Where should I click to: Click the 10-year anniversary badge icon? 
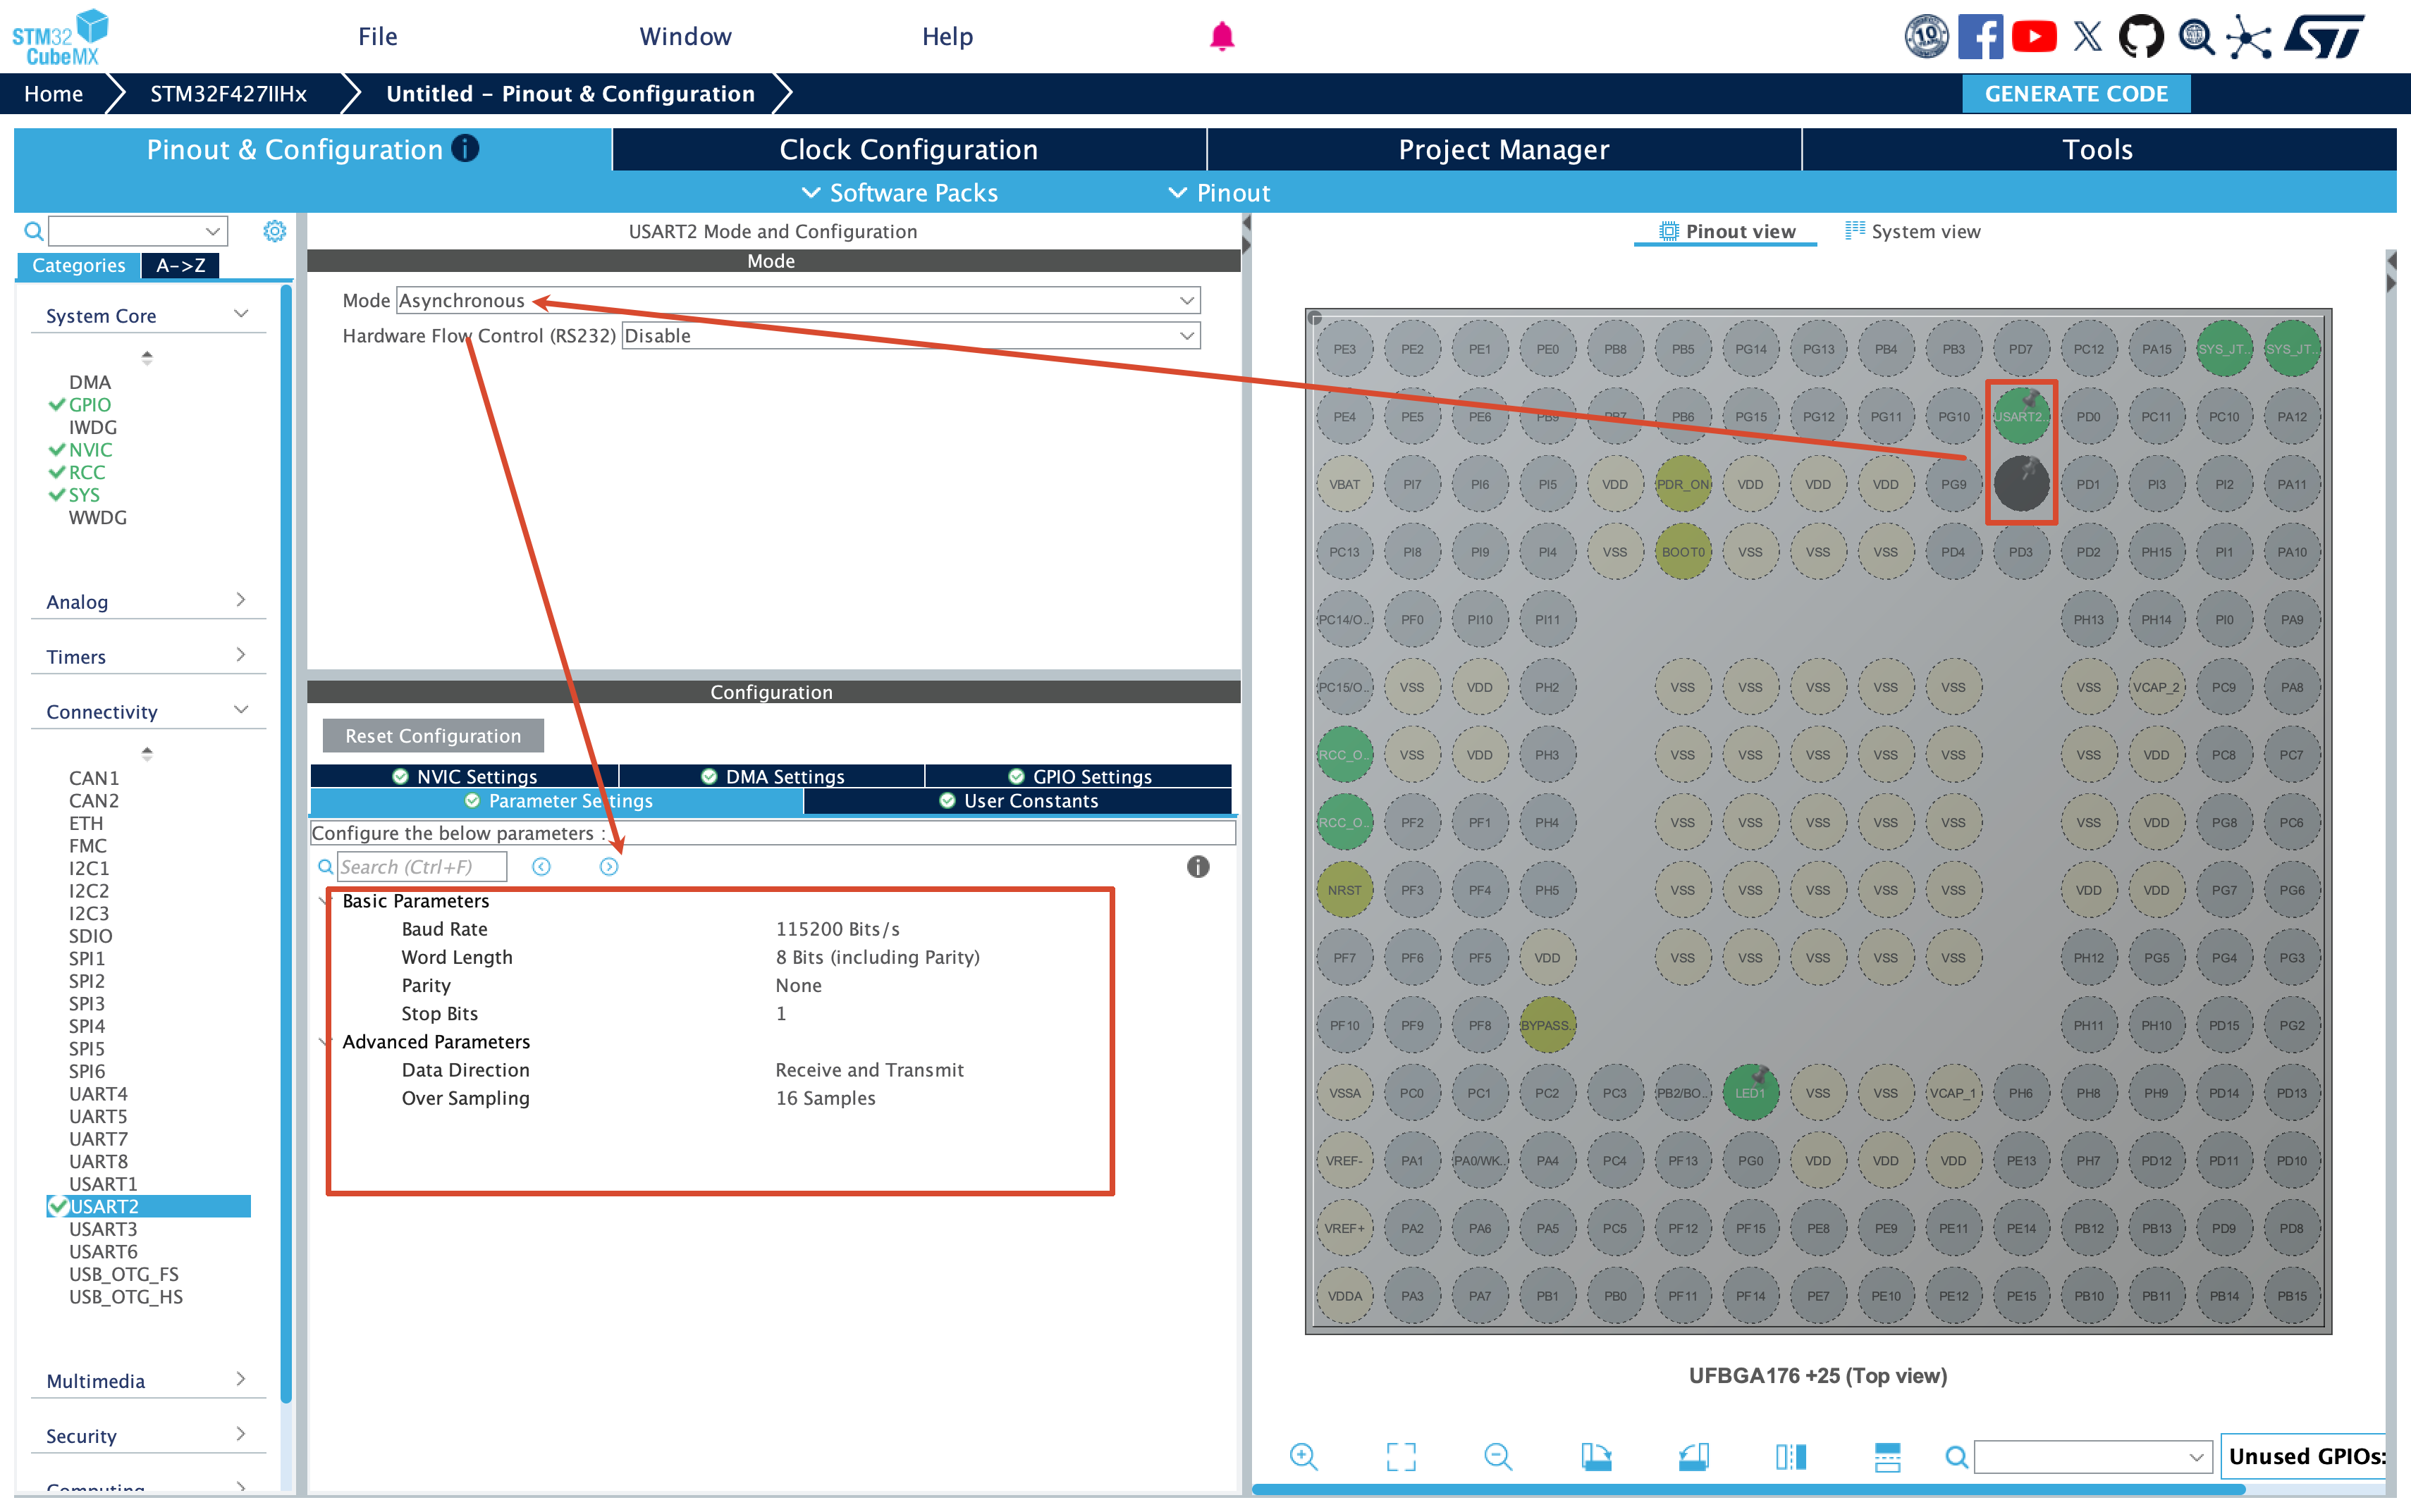point(1926,37)
